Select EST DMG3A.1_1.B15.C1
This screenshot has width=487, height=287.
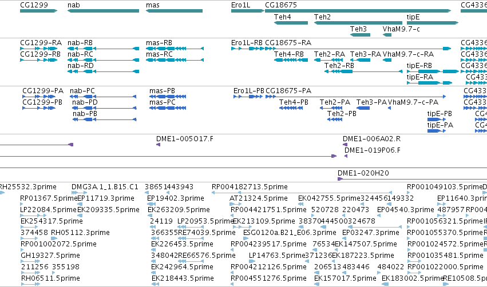tap(105, 187)
